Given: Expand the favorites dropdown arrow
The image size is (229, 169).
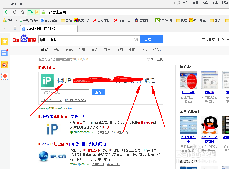Looking at the screenshot, I should pyautogui.click(x=16, y=20).
